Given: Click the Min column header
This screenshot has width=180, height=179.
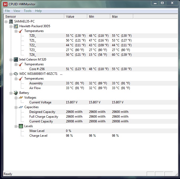Looking at the screenshot, I should pyautogui.click(x=99, y=17).
